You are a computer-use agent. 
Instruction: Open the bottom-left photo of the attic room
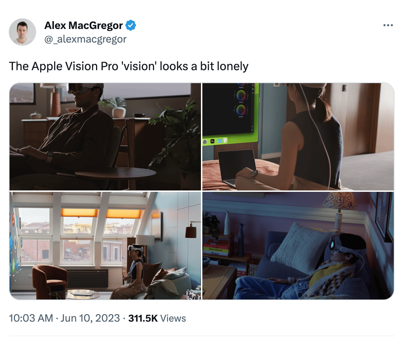pyautogui.click(x=105, y=246)
